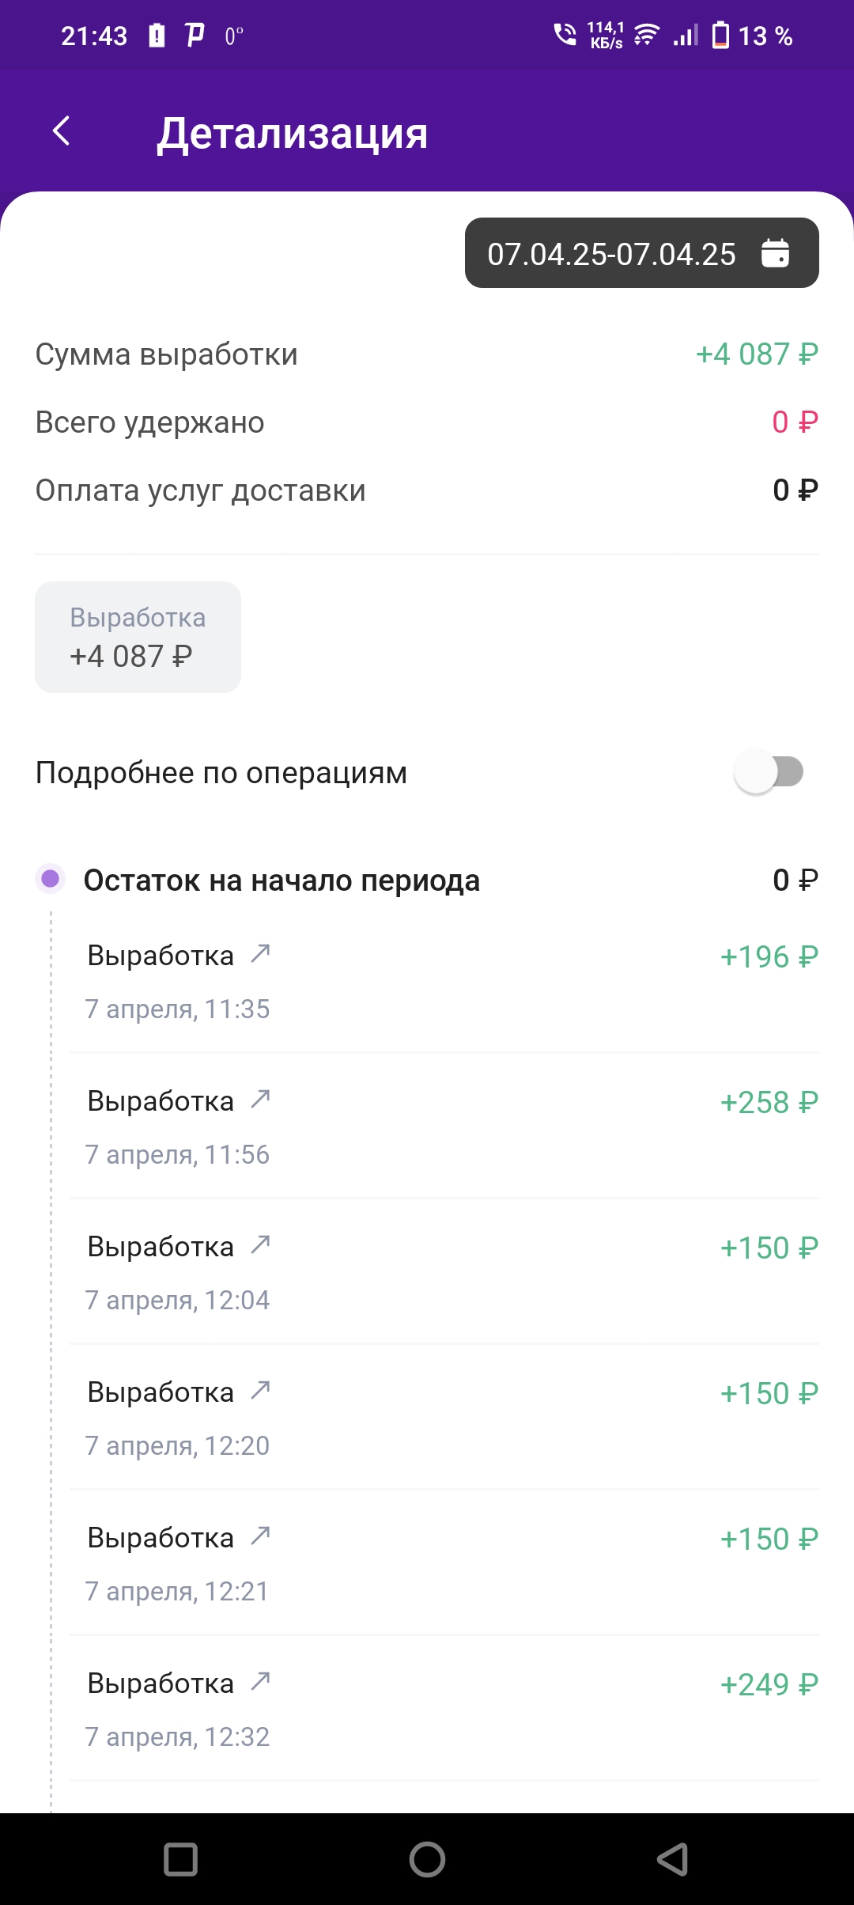Screen dimensions: 854x1905
Task: Tap the Сумма выработки summary row
Action: [427, 354]
